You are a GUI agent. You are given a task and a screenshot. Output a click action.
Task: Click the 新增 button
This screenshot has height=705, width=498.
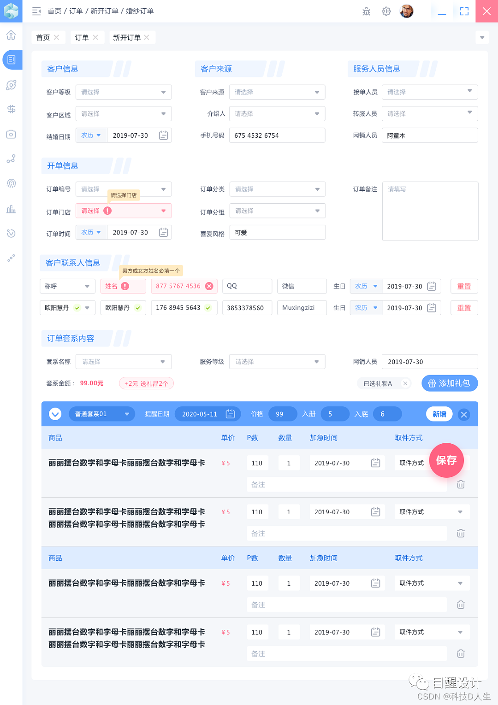pyautogui.click(x=439, y=414)
